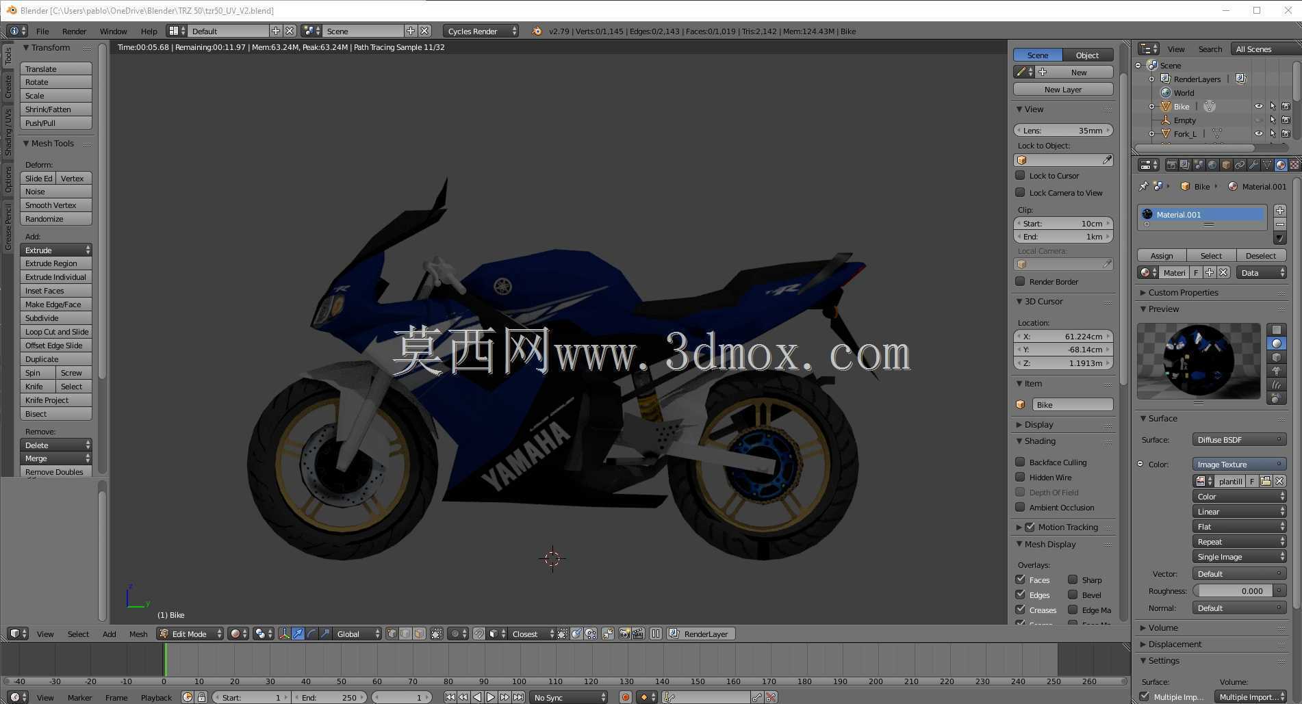This screenshot has width=1302, height=704.
Task: Click the Subdivide button
Action: (x=56, y=317)
